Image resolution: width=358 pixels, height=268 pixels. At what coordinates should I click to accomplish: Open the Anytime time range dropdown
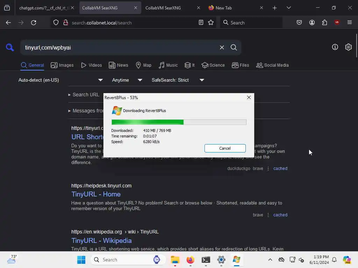point(127,80)
